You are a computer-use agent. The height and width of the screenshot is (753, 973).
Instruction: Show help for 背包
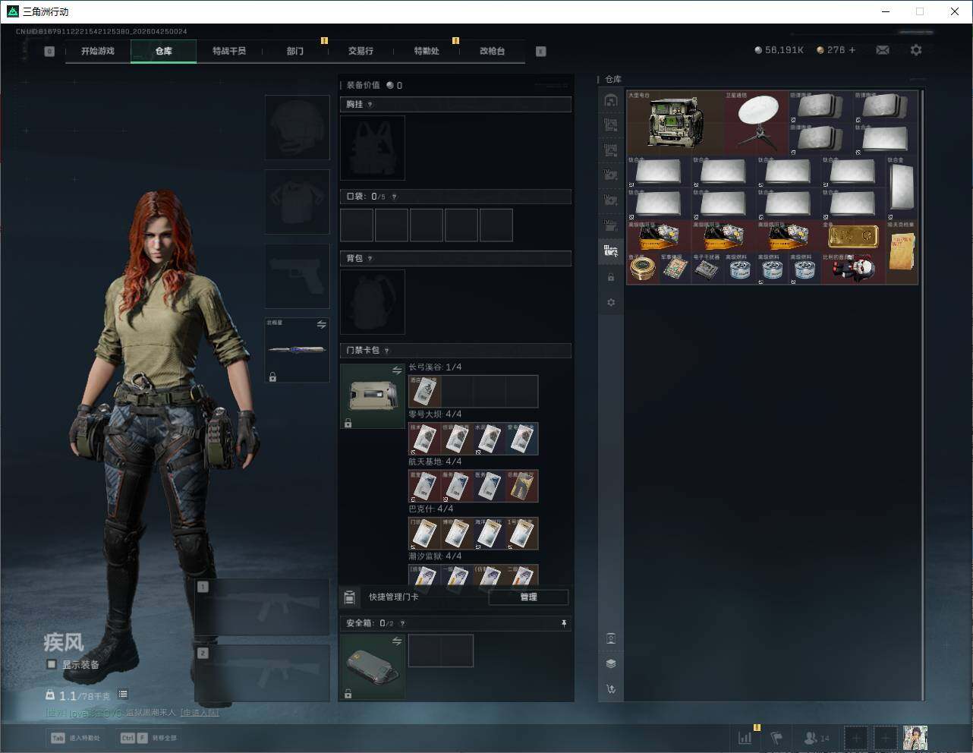click(x=370, y=259)
